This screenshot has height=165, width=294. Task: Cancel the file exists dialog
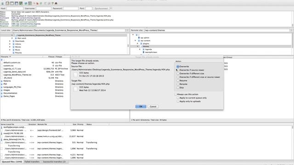(153, 106)
